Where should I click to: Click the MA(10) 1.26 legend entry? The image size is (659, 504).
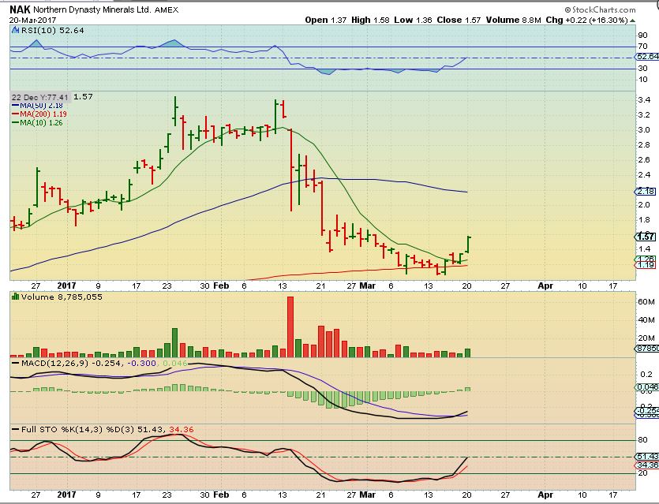[x=37, y=122]
